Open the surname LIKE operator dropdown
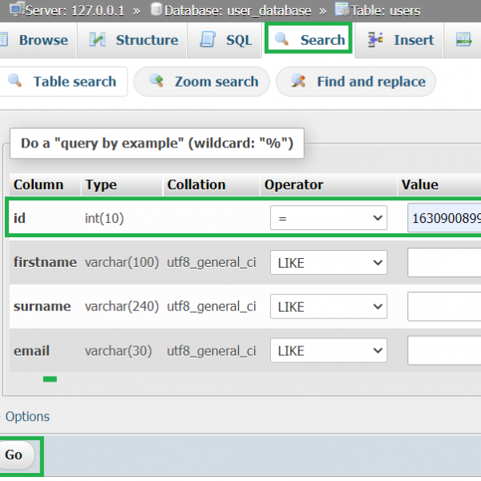 point(328,306)
